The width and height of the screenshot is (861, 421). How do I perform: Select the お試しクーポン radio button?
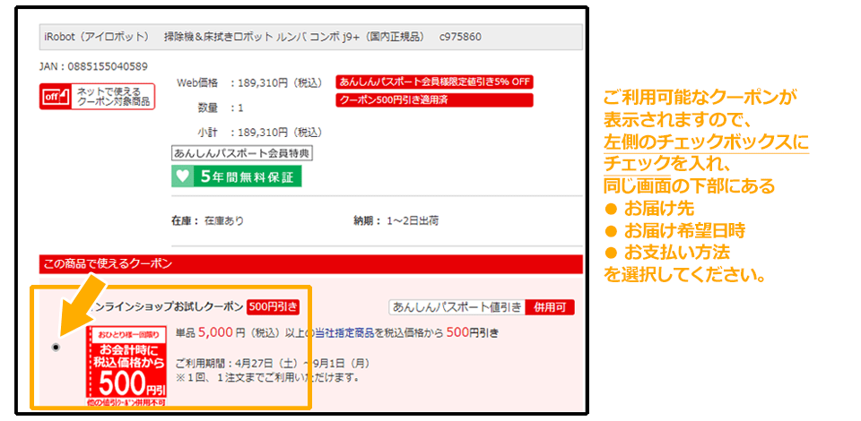tap(56, 348)
